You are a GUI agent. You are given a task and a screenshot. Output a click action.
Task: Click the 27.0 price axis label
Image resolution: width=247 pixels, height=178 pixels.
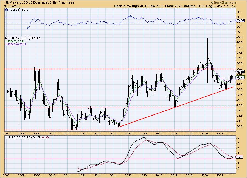coord(239,58)
